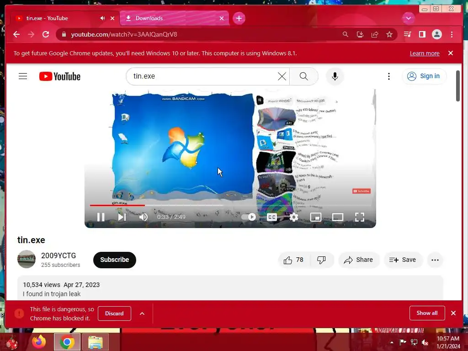Screen dimensions: 468x351
Task: Run search with magnifier button
Action: tap(303, 76)
